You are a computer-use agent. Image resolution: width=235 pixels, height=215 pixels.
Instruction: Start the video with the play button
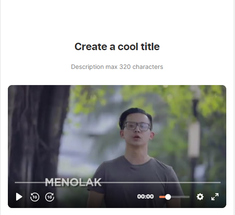click(19, 197)
